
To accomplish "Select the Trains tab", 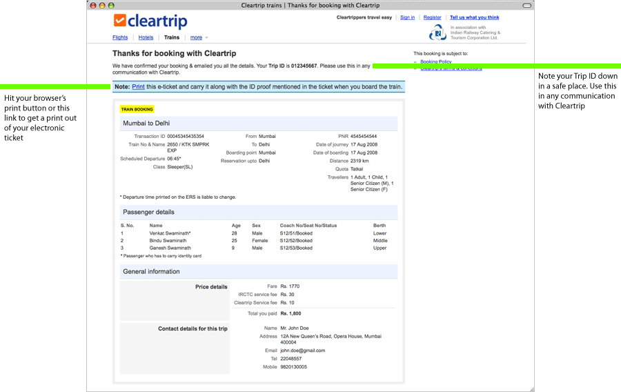I will 172,37.
